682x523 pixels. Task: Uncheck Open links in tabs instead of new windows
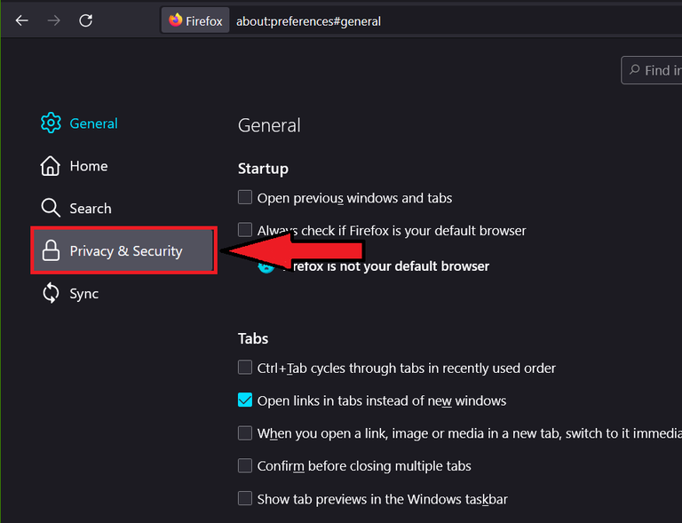(x=245, y=400)
